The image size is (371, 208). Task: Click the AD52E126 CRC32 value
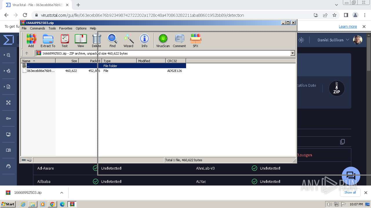(174, 71)
